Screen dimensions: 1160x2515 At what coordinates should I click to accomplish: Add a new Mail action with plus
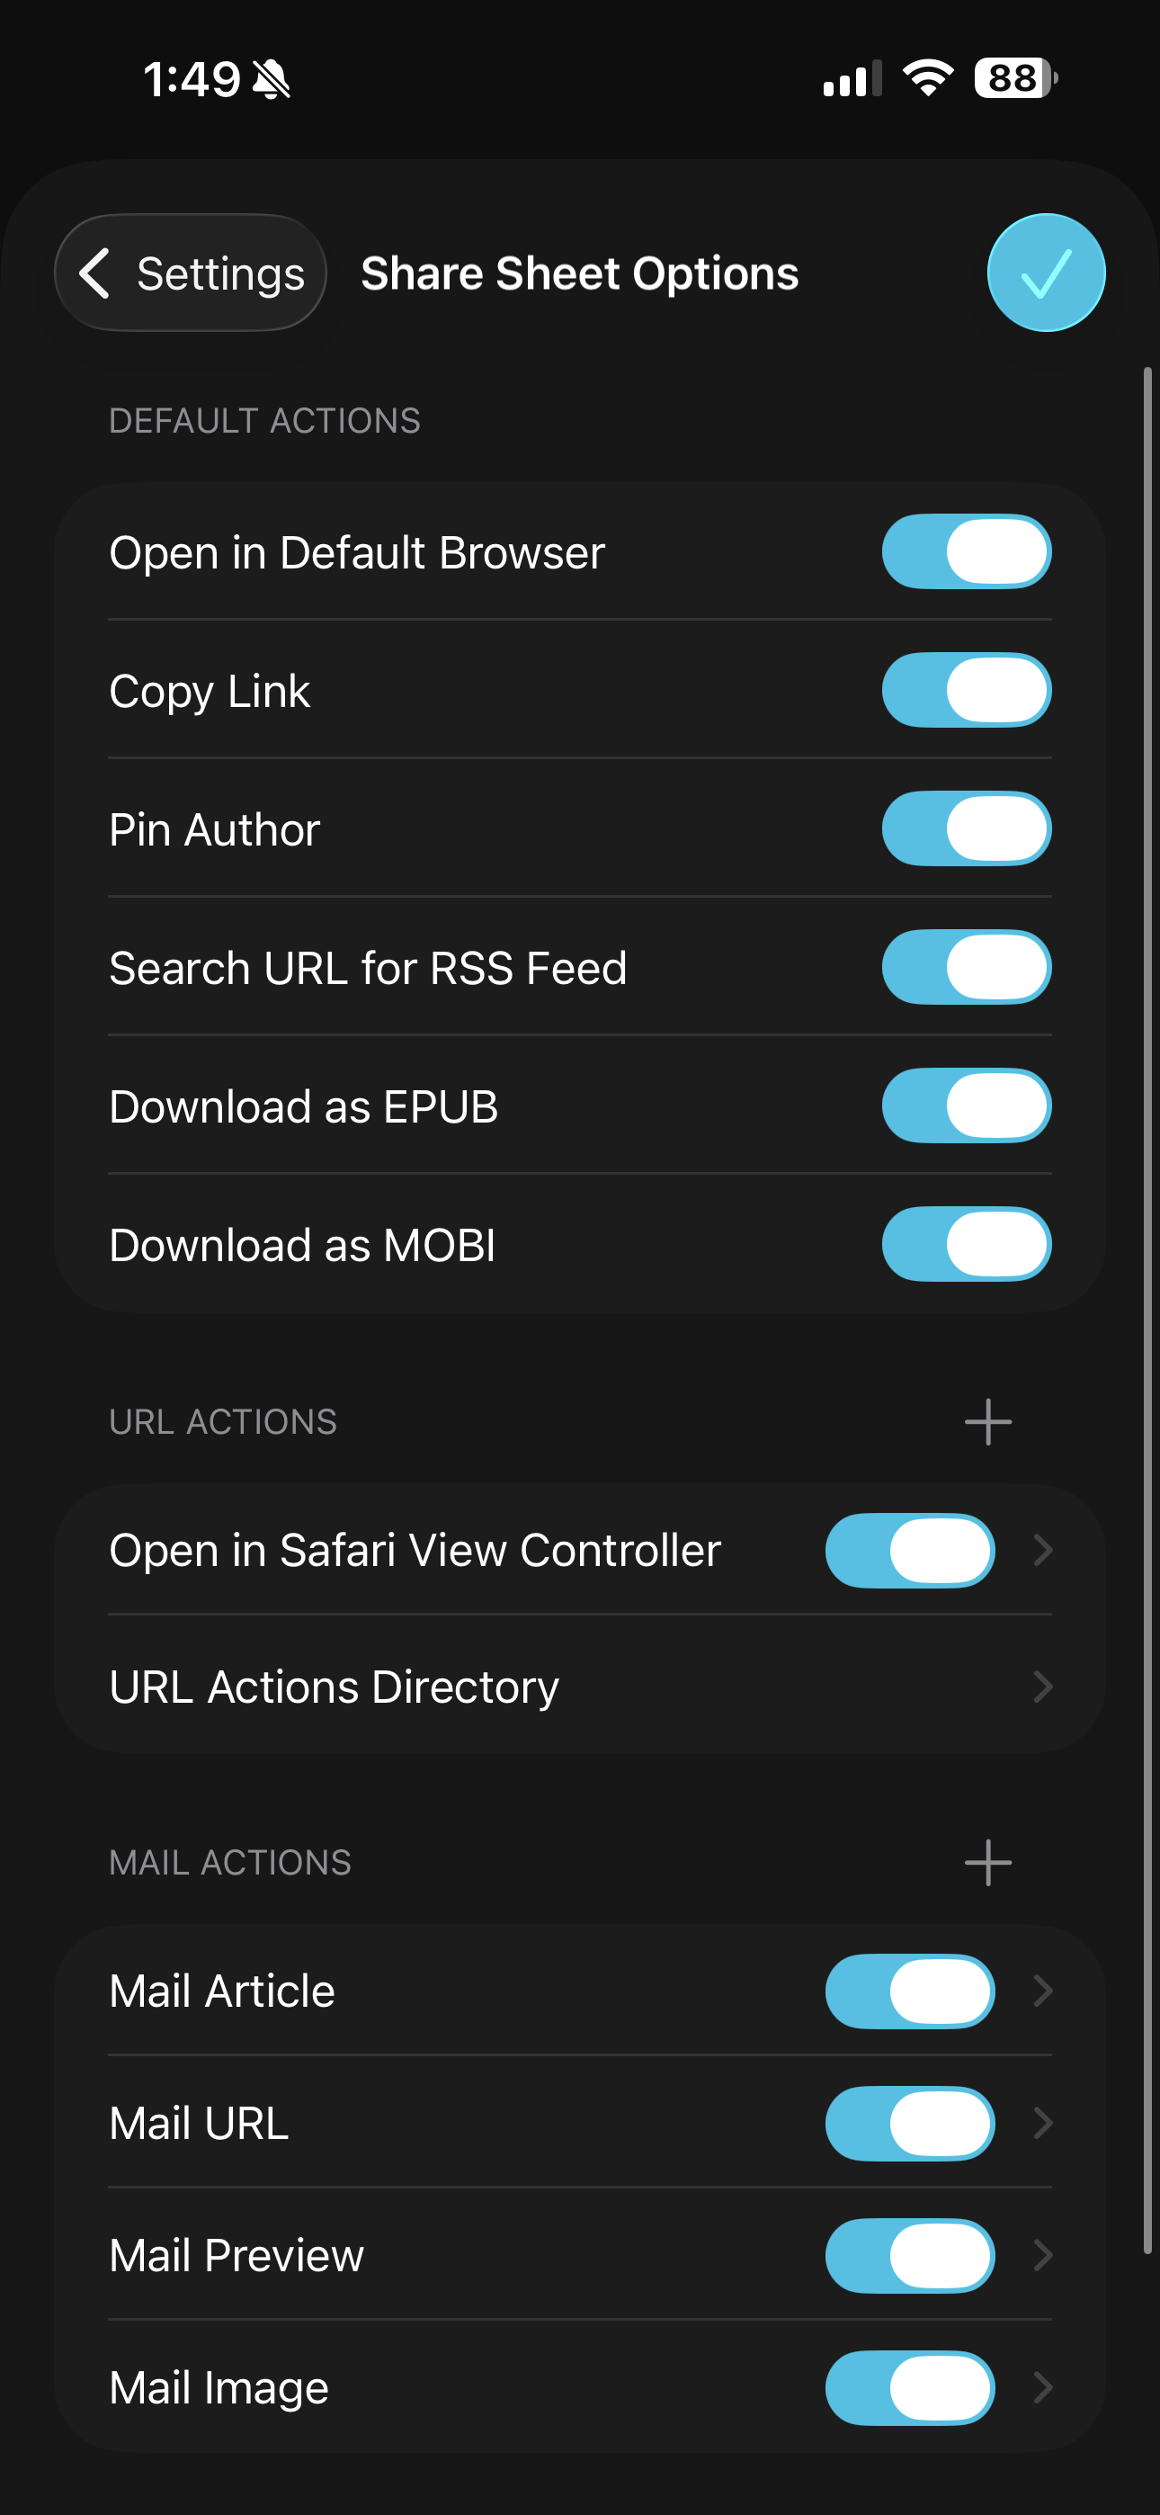pos(987,1862)
